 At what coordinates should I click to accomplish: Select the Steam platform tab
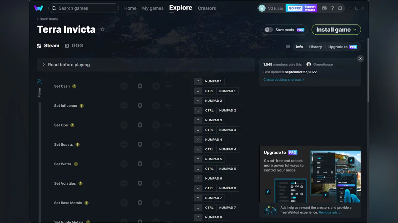coord(48,46)
